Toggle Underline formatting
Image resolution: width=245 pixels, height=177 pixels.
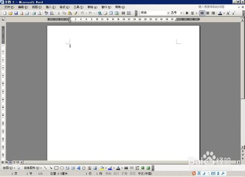[193, 13]
